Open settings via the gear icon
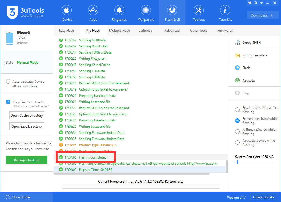Image resolution: width=281 pixels, height=202 pixels. coord(256,3)
